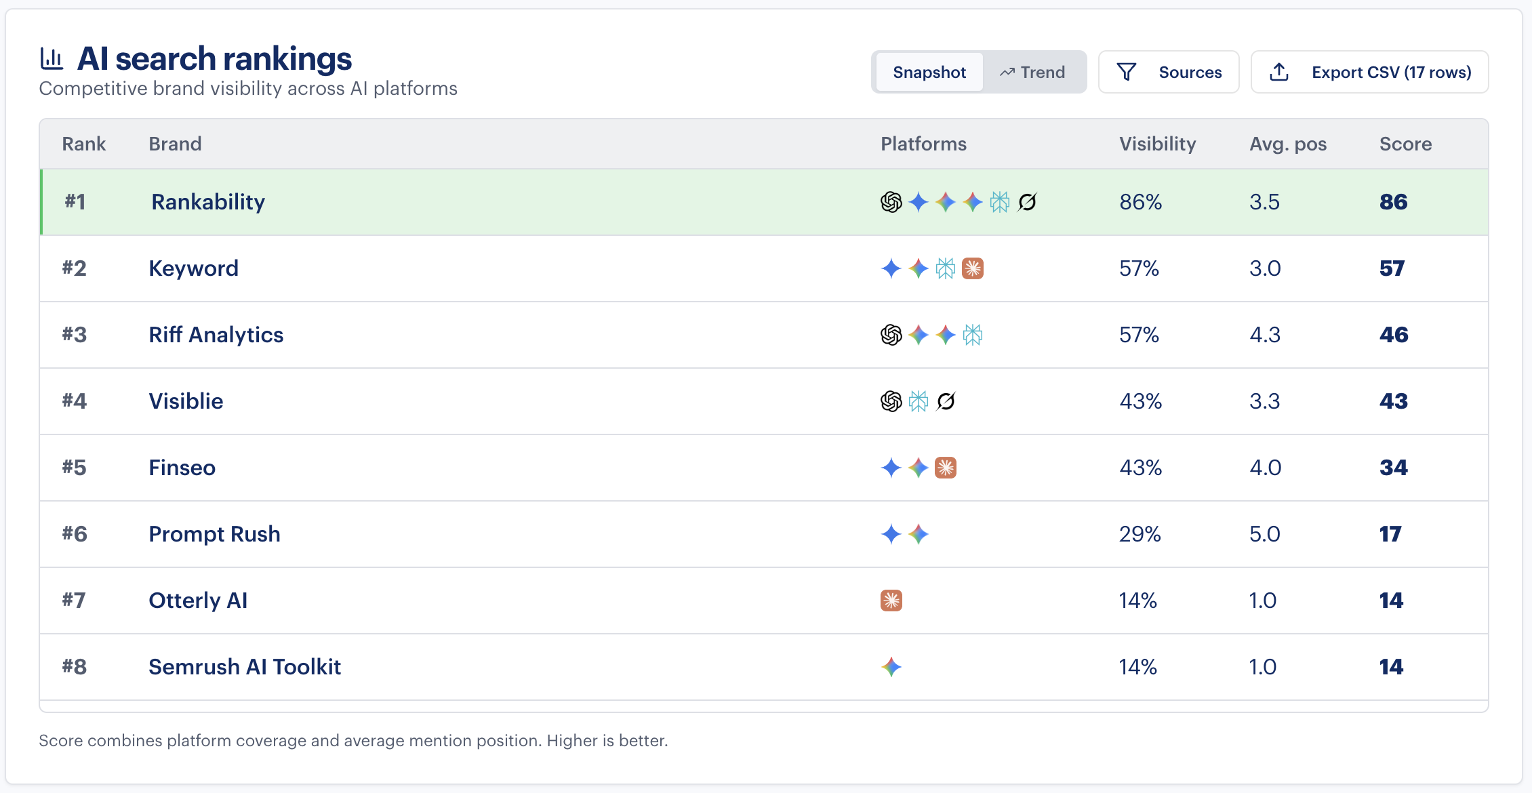This screenshot has height=793, width=1532.
Task: Click Visiblie's average position 3.3
Action: pos(1265,401)
